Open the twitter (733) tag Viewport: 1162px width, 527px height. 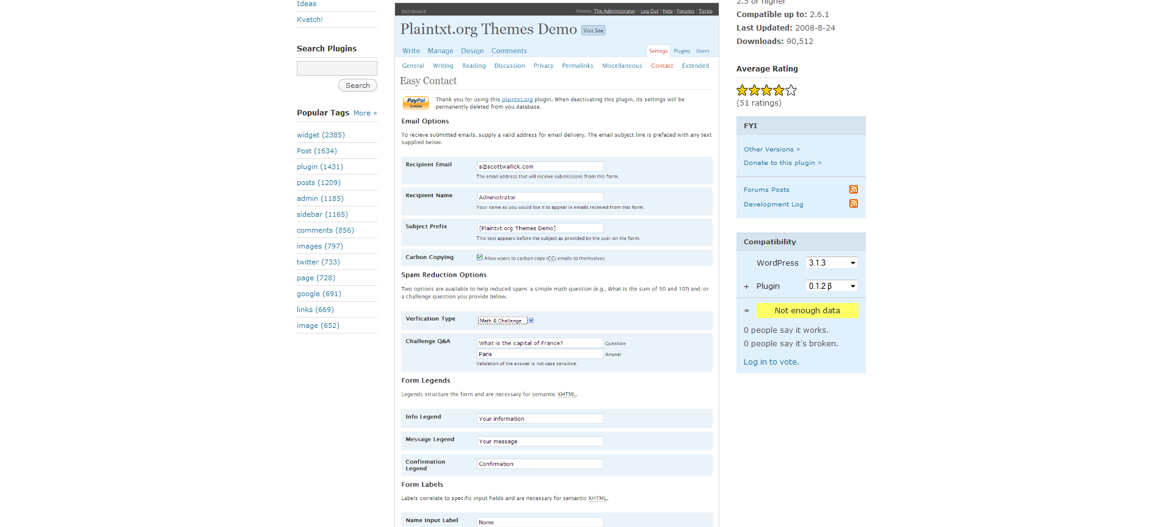[x=318, y=262]
